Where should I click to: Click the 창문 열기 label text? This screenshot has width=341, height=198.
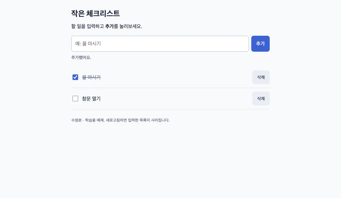point(91,99)
